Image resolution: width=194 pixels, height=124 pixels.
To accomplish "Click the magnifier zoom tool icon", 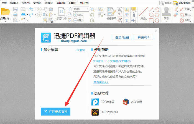I will click(92, 9).
